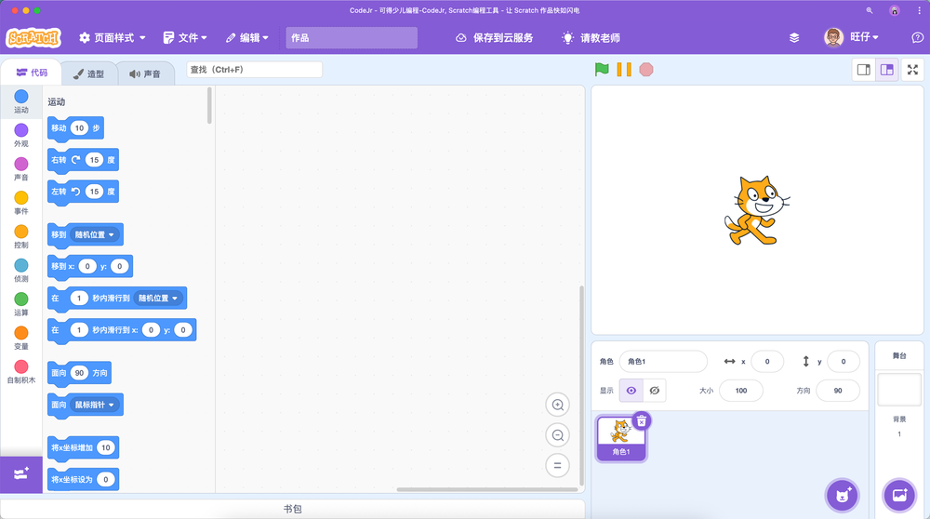The width and height of the screenshot is (930, 519).
Task: Switch to small stage layout
Action: (x=864, y=70)
